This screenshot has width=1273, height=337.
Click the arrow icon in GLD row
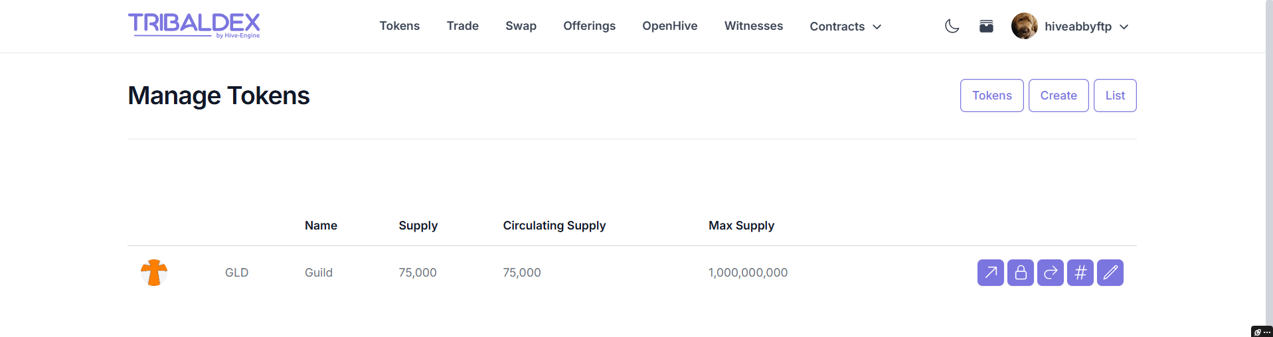[990, 273]
